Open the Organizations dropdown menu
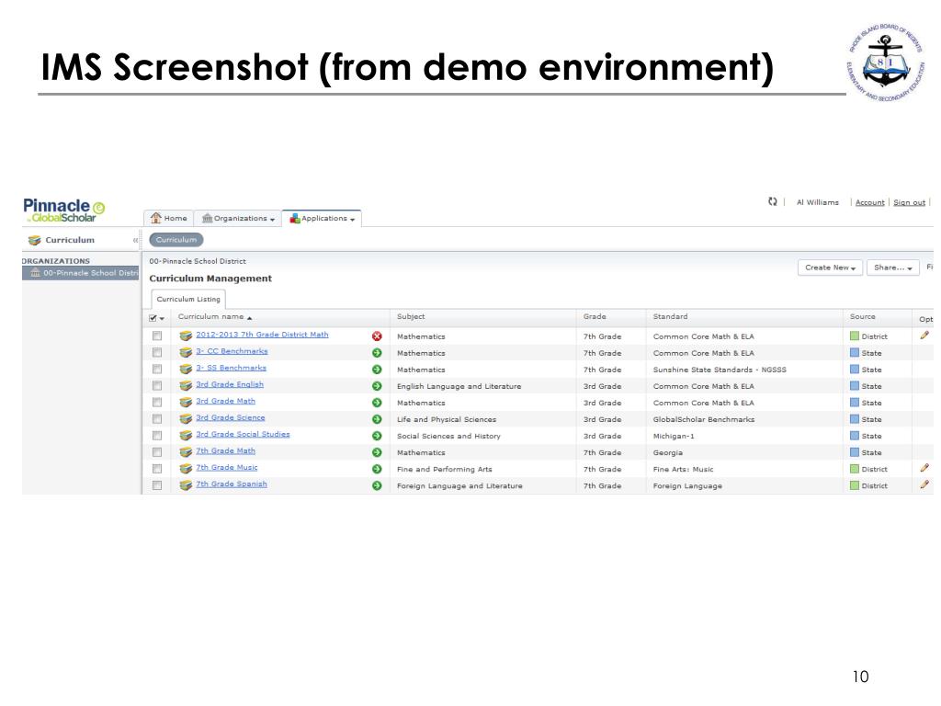Viewport: 941px width, 706px height. pos(239,219)
